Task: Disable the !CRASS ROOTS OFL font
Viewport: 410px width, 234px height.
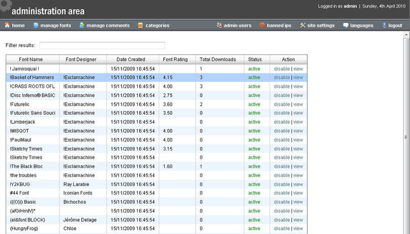Action: coord(282,86)
